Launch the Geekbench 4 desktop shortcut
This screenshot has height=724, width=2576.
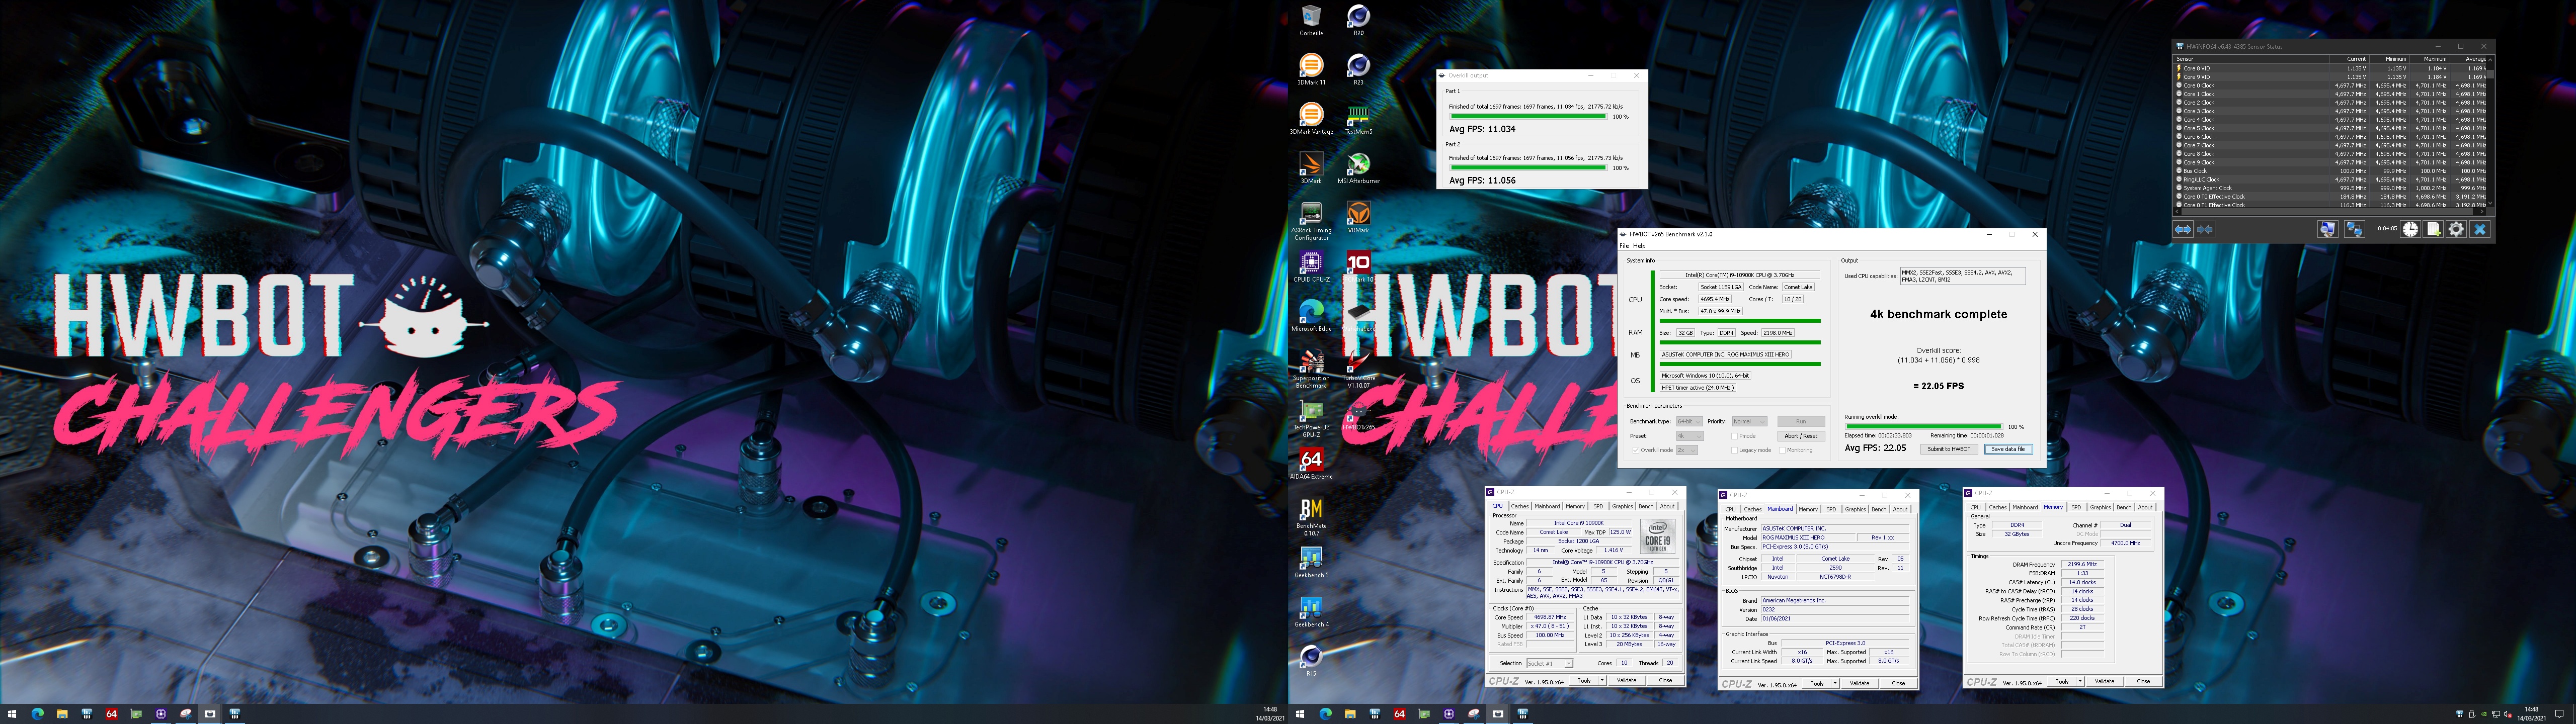point(1311,611)
